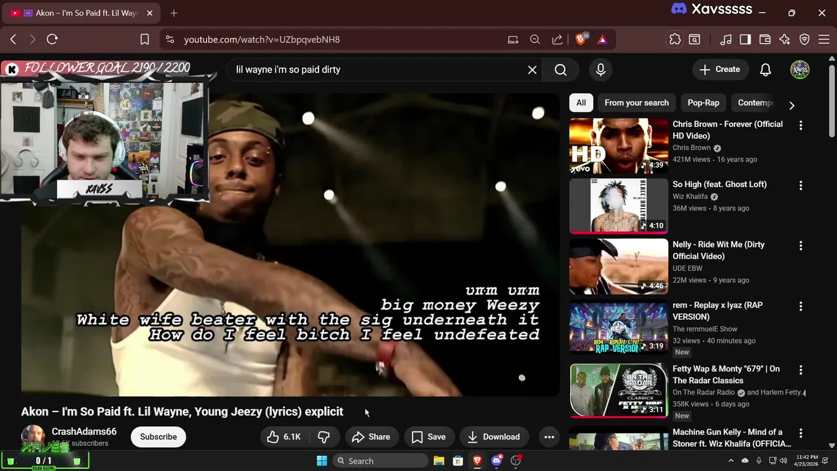Open So High (feat. Ghost Loft) video title
This screenshot has width=837, height=471.
(719, 184)
